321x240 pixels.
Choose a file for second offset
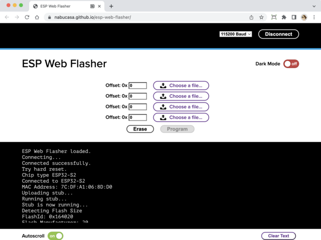(181, 96)
